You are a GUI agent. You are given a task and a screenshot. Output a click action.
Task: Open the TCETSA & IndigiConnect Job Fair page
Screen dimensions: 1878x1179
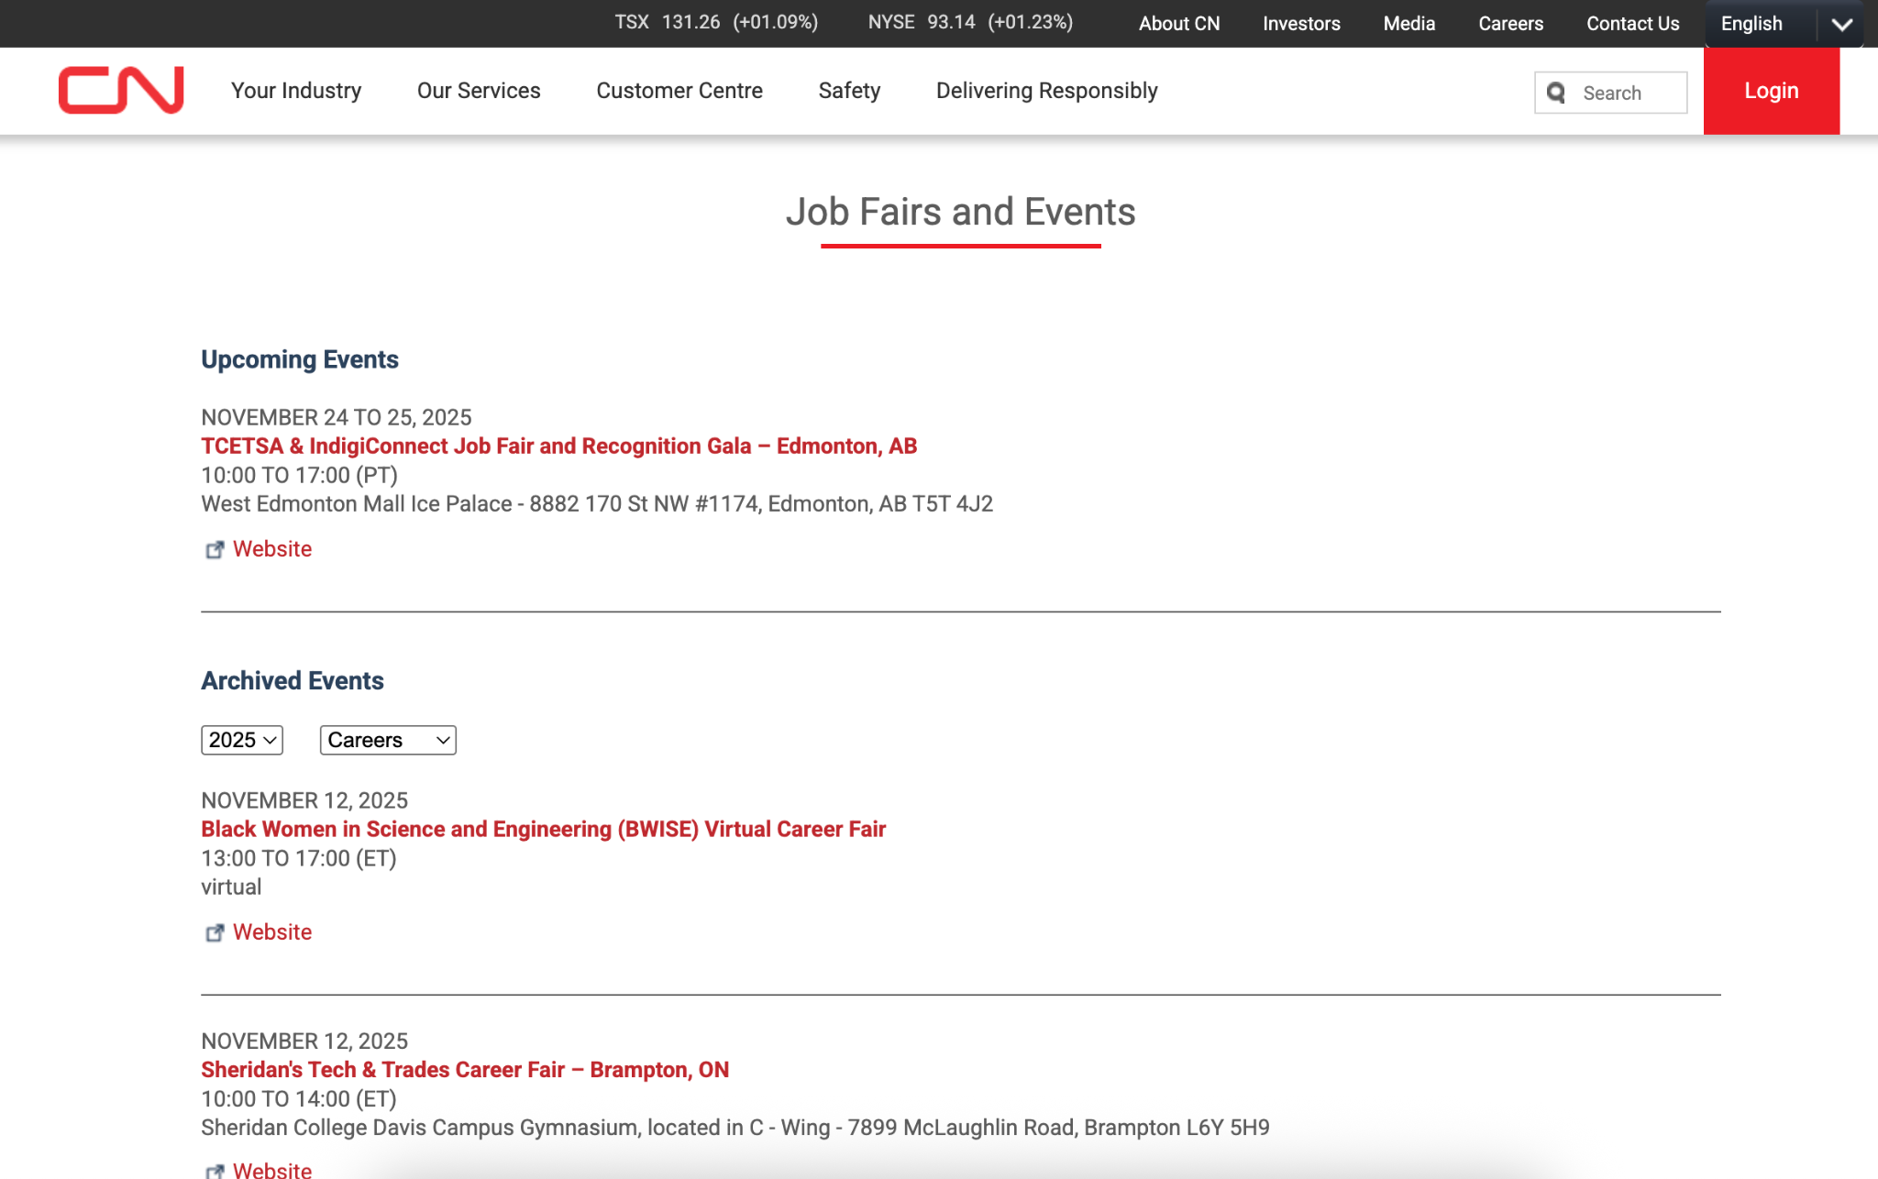tap(558, 446)
